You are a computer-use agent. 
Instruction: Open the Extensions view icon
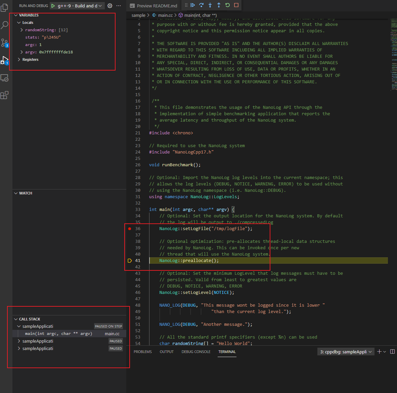5,95
